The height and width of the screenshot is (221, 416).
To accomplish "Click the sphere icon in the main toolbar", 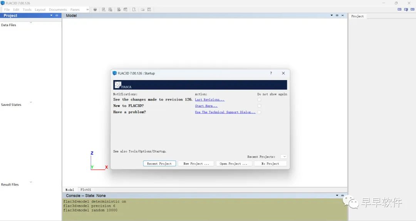I will point(95,10).
